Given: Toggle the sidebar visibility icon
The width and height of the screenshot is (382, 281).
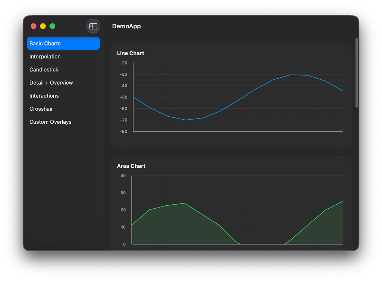Looking at the screenshot, I should point(93,26).
